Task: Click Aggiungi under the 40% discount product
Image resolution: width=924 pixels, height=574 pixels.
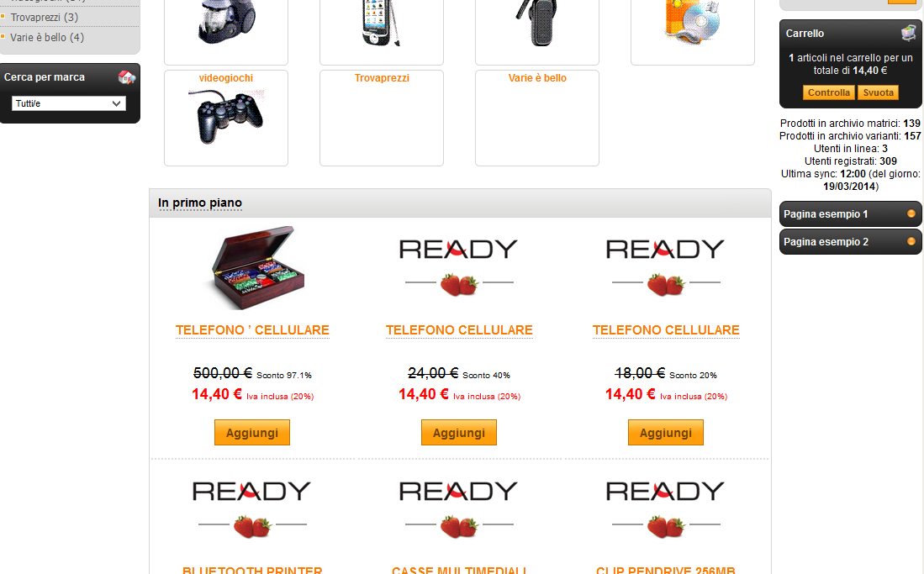Action: point(459,433)
